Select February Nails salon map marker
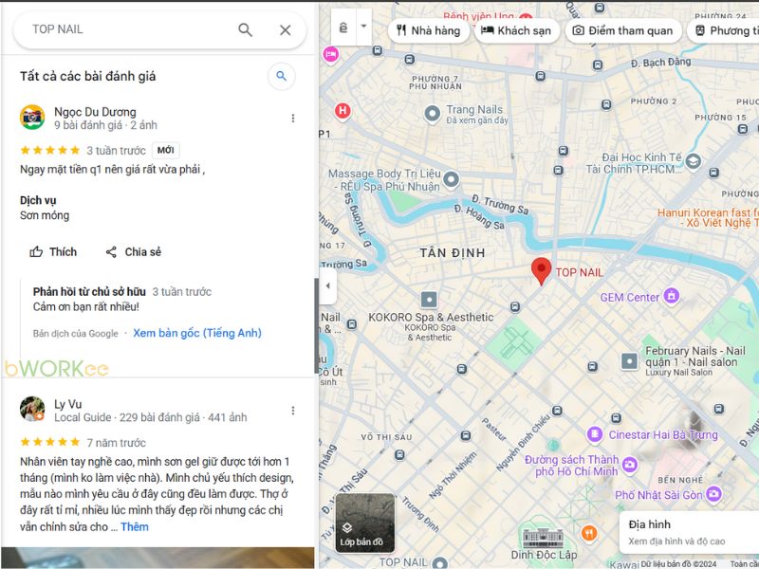This screenshot has height=569, width=759. coord(629,360)
